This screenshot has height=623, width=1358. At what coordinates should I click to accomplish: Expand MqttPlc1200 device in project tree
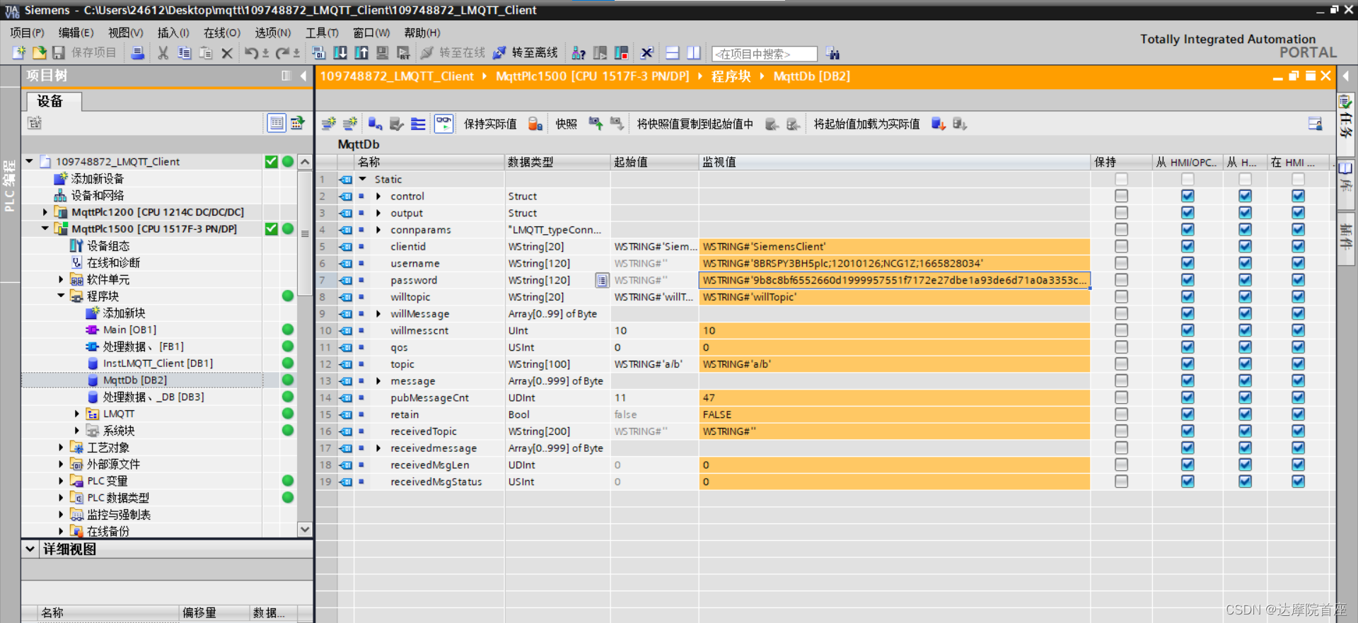[x=45, y=212]
